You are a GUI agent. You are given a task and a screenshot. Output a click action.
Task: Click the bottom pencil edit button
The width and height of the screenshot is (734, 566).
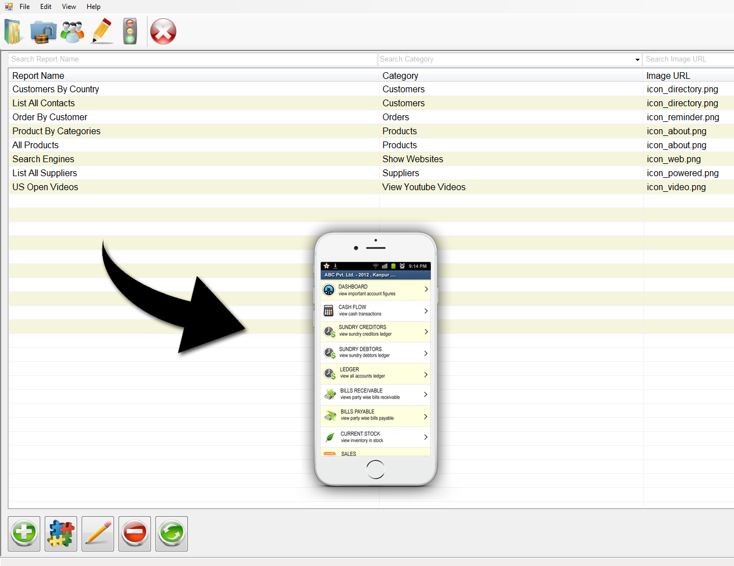(x=98, y=534)
